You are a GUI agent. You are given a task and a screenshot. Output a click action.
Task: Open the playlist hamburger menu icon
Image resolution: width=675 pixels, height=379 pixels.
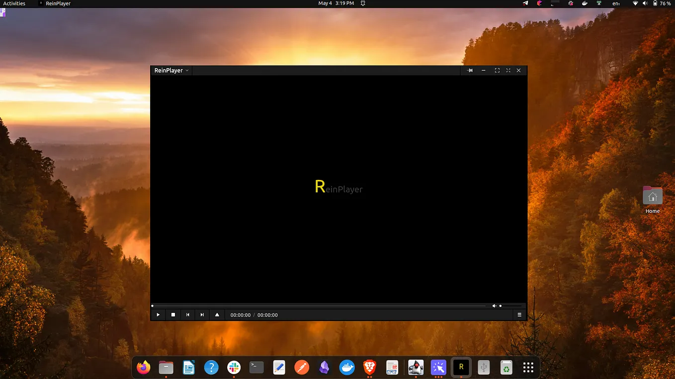click(x=519, y=315)
